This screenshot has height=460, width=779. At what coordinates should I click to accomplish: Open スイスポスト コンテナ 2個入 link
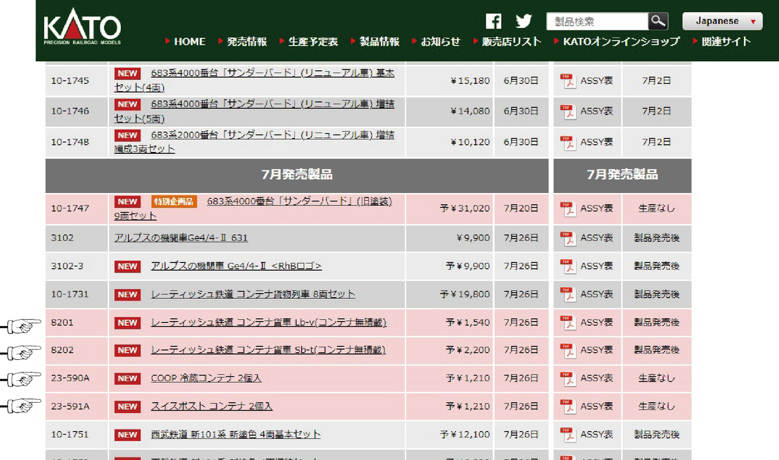[x=212, y=406]
